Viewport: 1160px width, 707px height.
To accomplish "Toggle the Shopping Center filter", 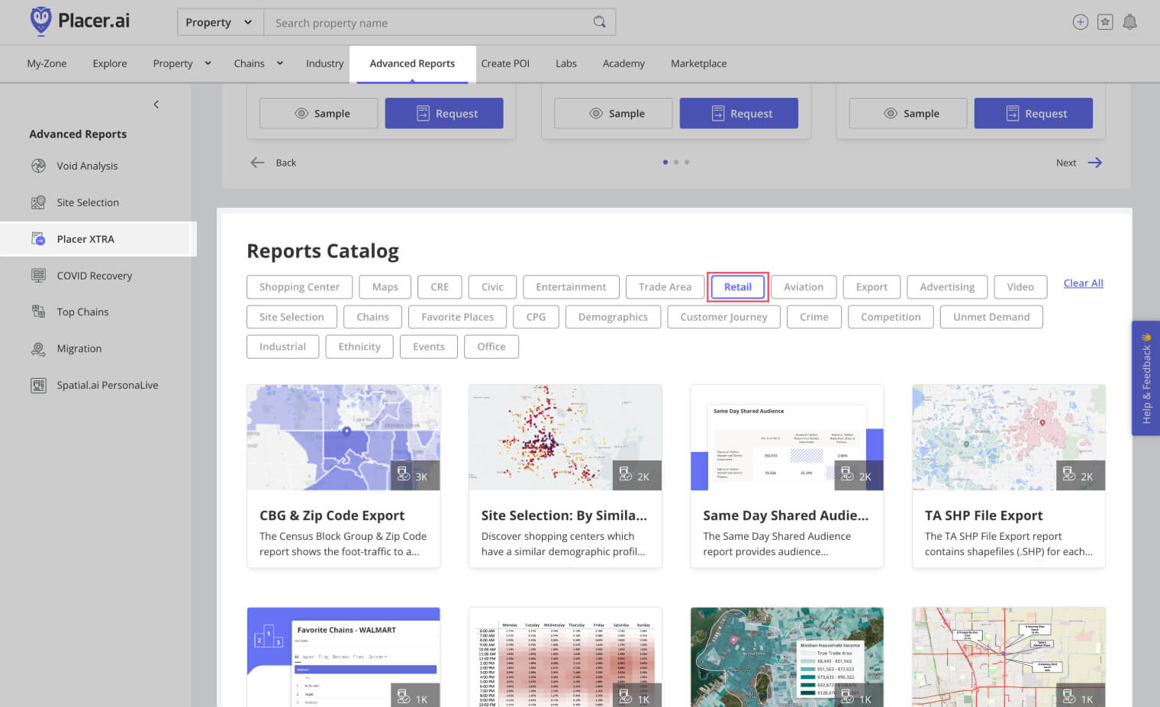I will 299,287.
